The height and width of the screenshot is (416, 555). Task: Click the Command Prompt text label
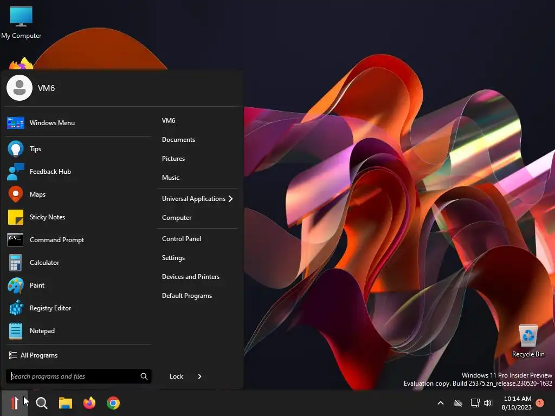pos(57,240)
